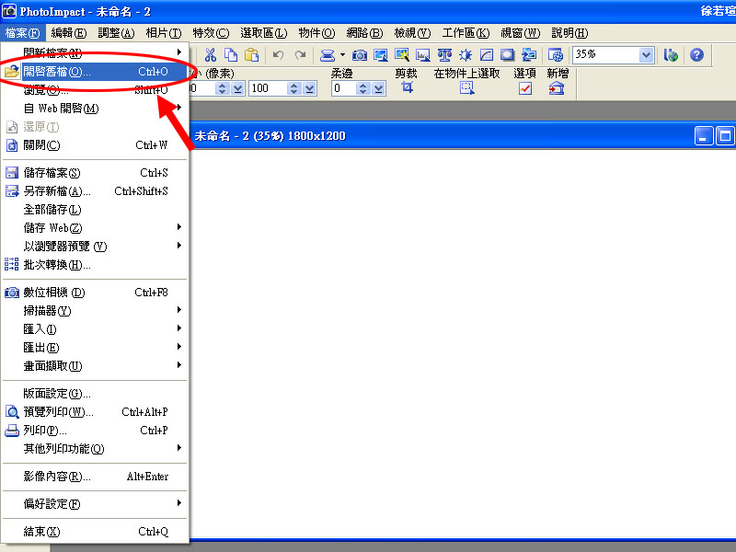Click the 新增 icon
Viewport: 736px width, 552px height.
[x=557, y=87]
